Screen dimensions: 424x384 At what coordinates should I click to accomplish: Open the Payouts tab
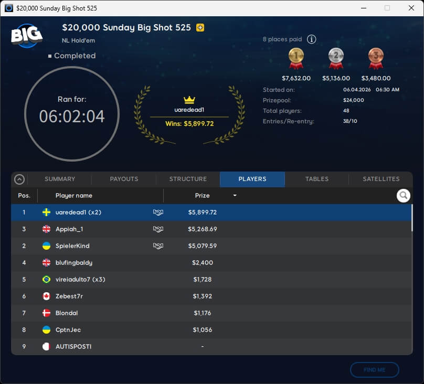[124, 179]
